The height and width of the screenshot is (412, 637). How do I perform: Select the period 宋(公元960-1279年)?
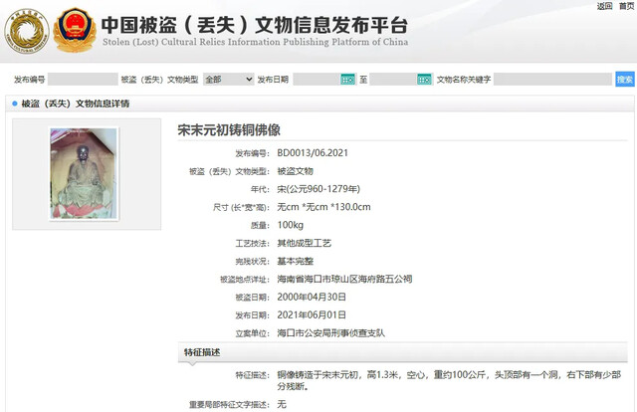(x=318, y=189)
